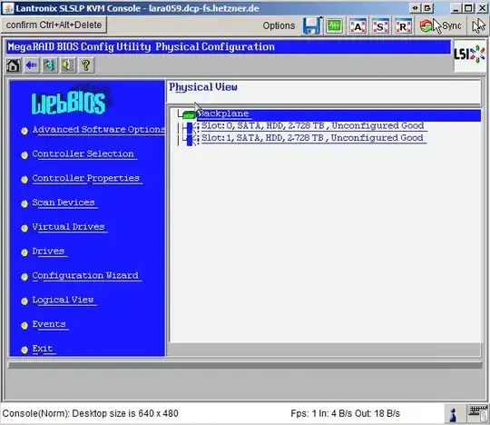Open the Events page

point(50,325)
